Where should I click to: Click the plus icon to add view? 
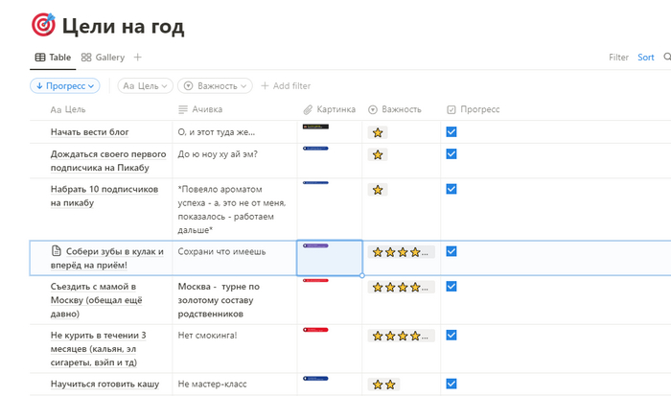138,58
